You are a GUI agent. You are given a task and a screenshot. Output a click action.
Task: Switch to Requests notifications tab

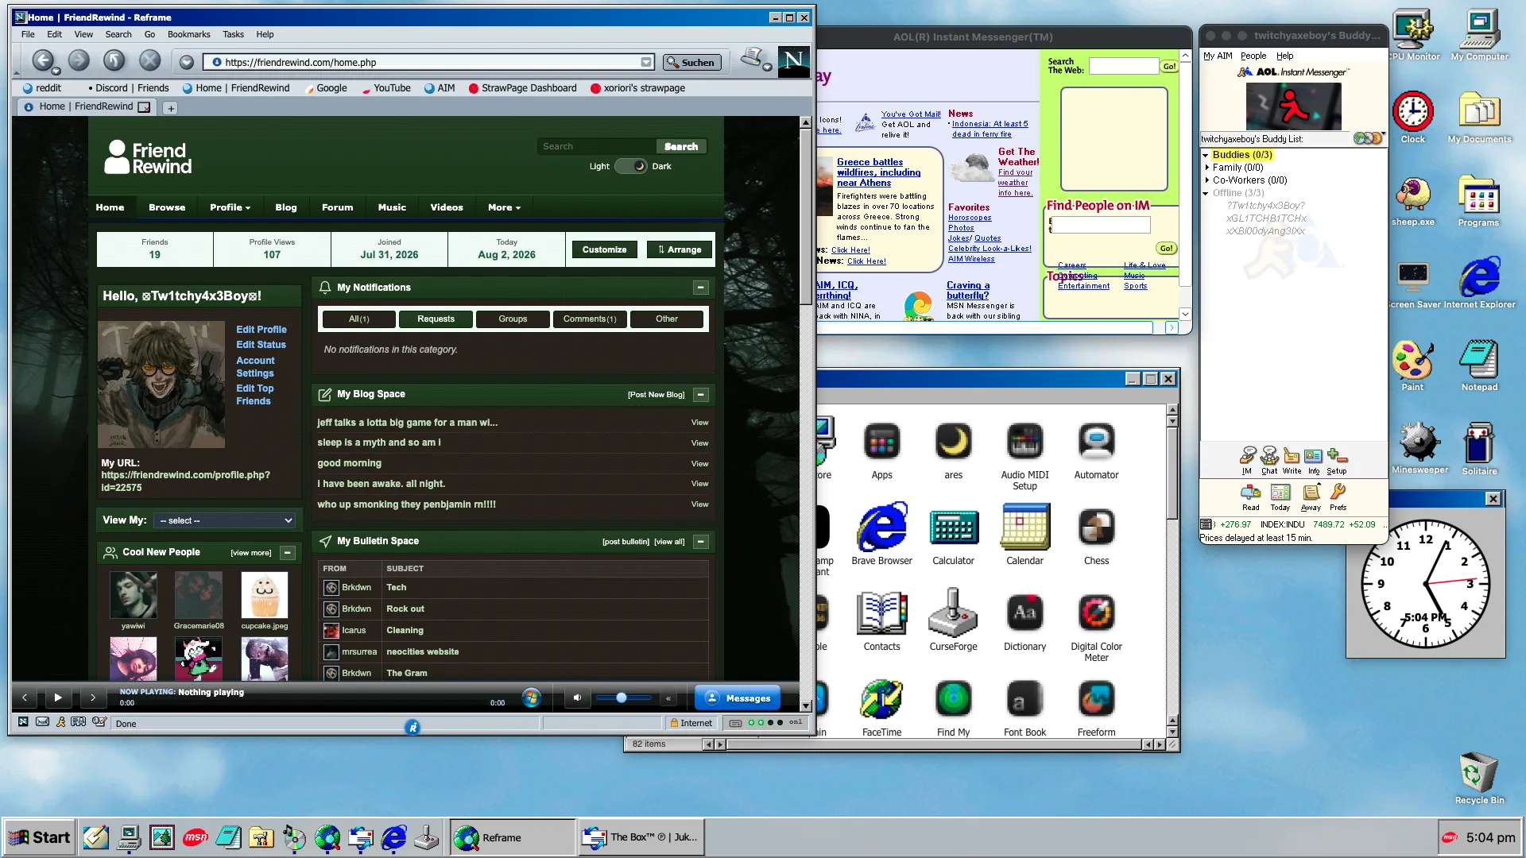click(x=436, y=319)
